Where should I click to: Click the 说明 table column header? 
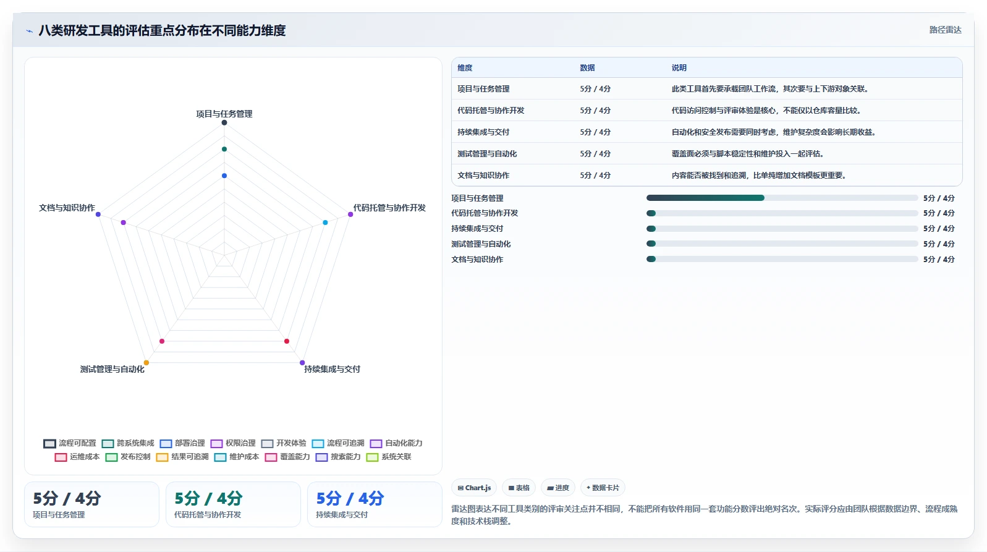[x=679, y=68]
